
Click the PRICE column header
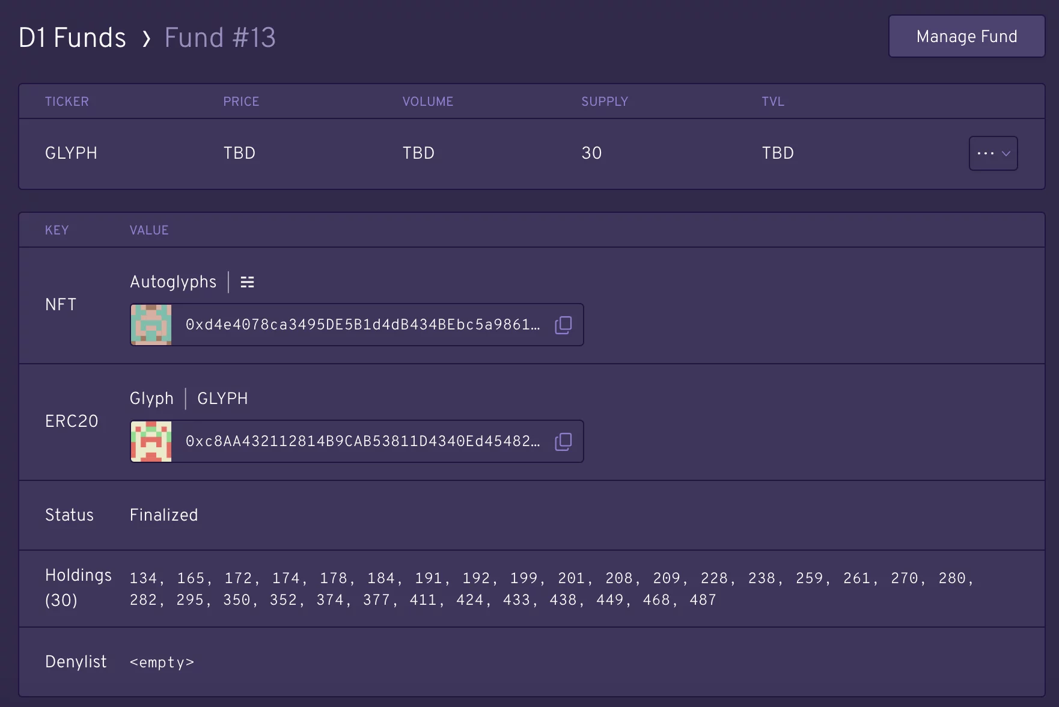point(241,102)
